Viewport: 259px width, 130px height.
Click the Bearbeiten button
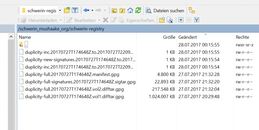coord(81,20)
